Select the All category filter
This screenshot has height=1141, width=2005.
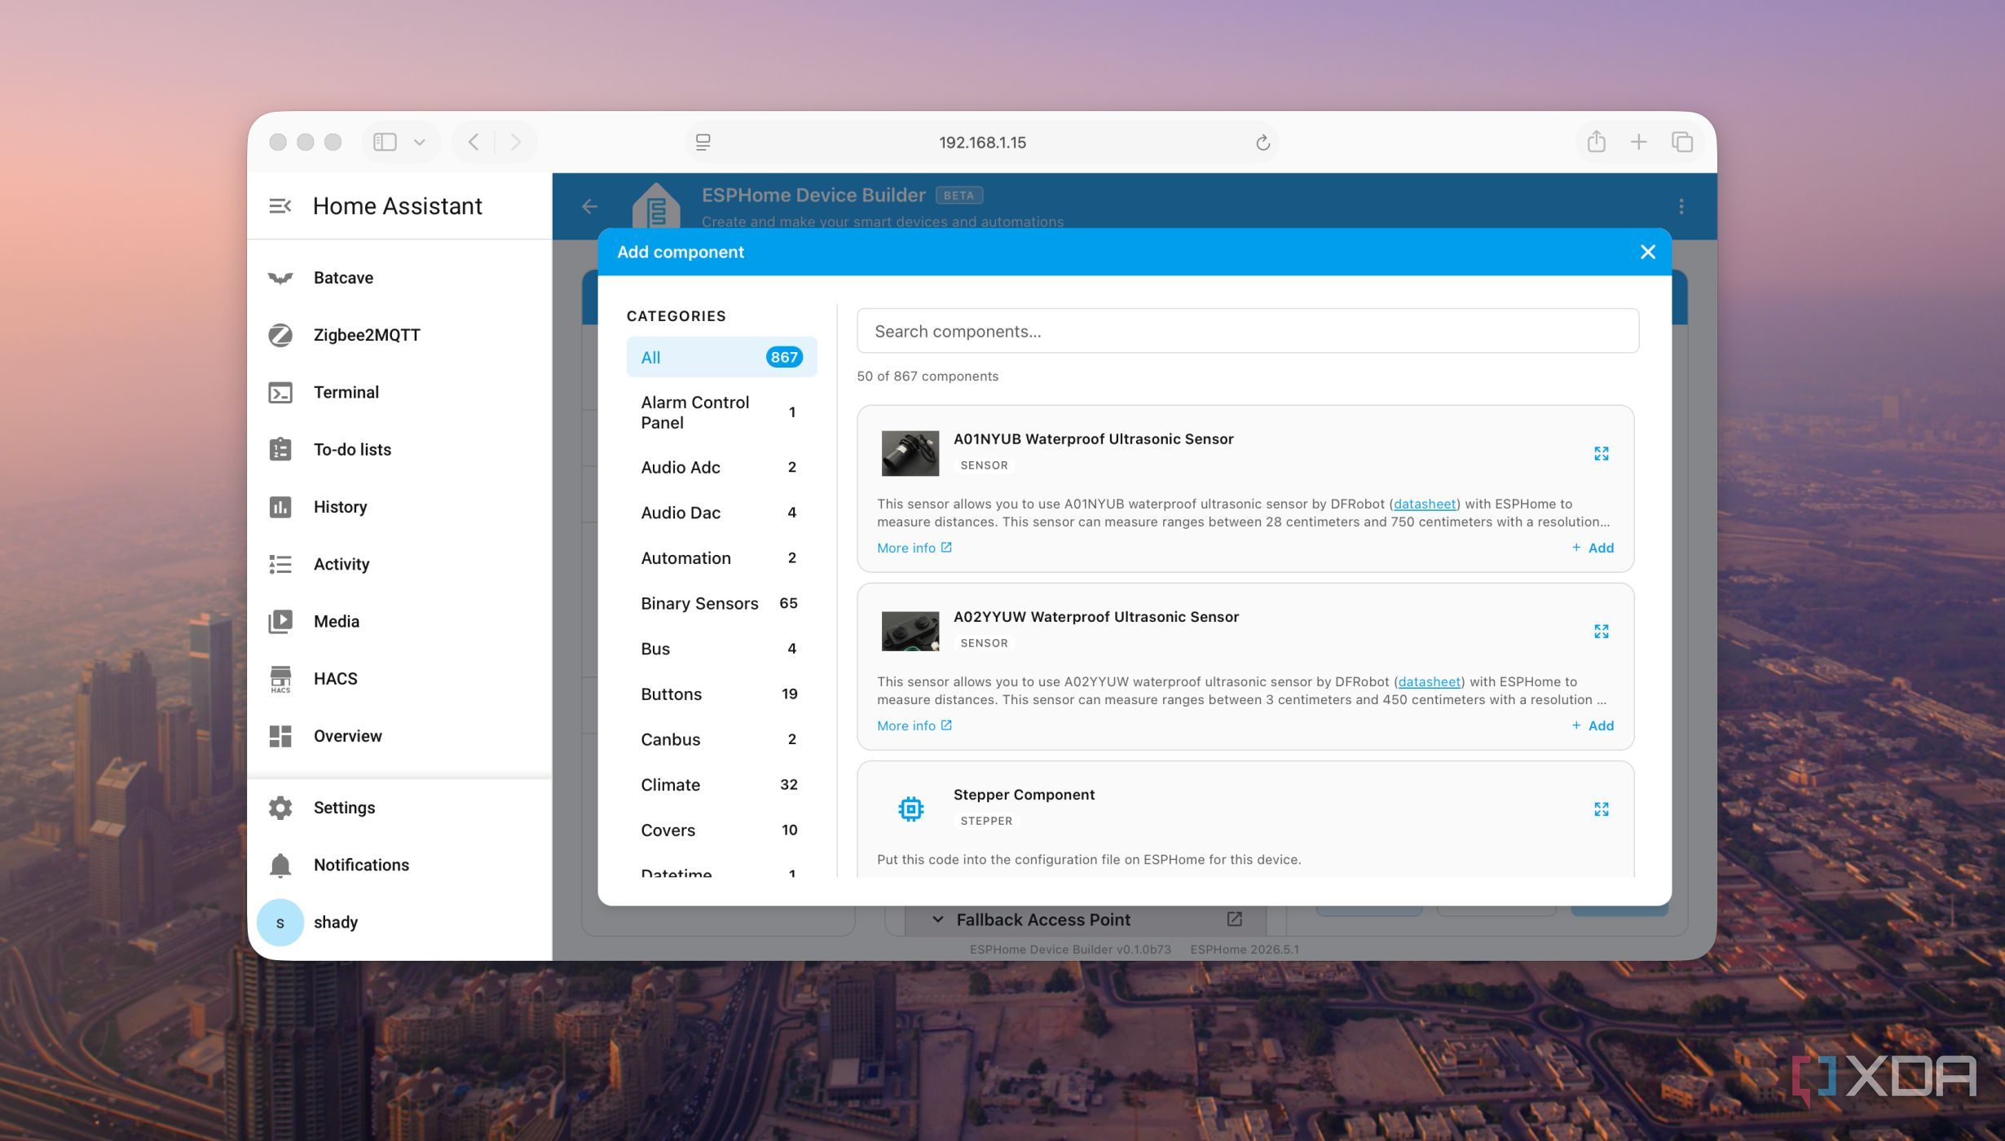[x=721, y=357]
